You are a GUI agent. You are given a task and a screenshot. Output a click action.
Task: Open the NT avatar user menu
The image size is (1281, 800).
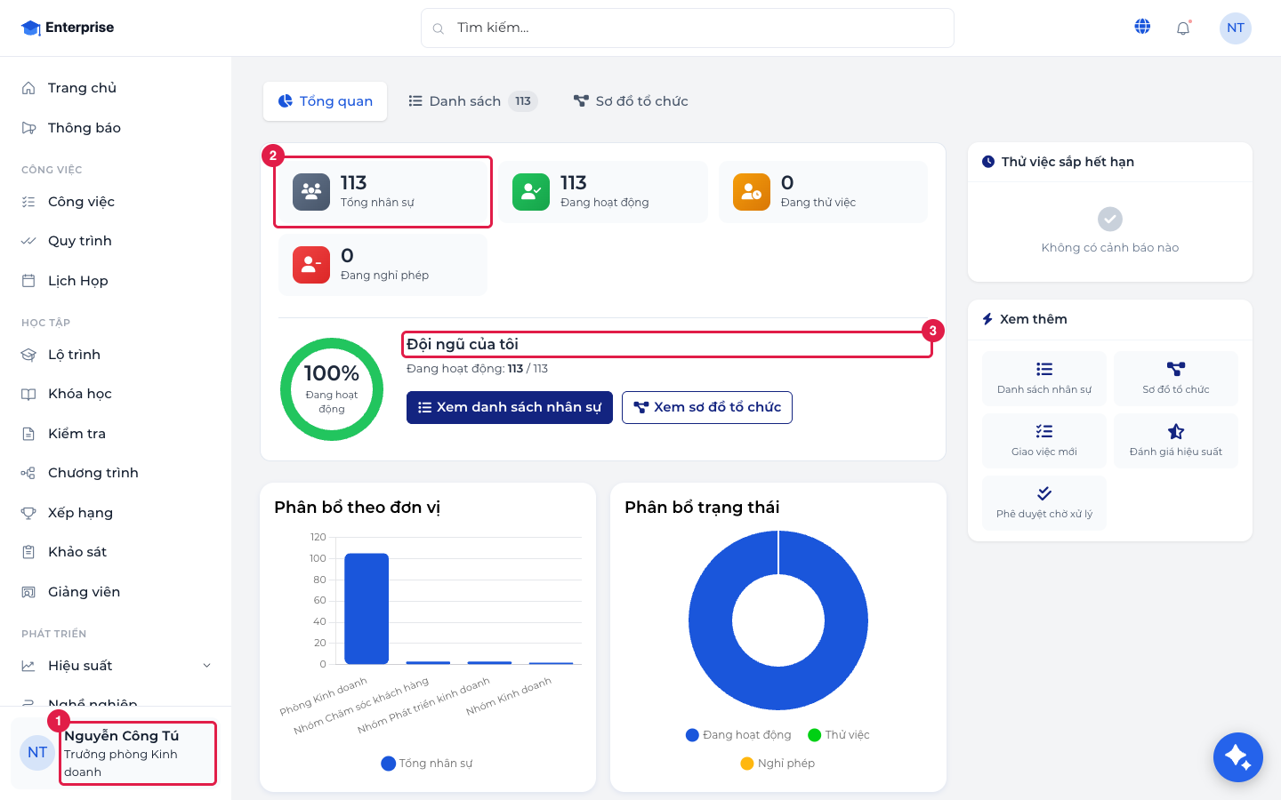(1235, 28)
